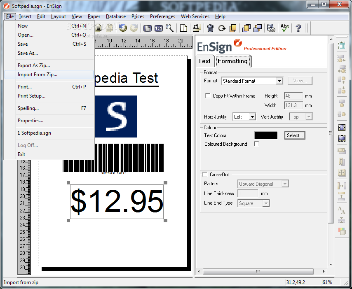Select the magnifying glass zoom tool
This screenshot has height=289, width=352.
click(170, 28)
